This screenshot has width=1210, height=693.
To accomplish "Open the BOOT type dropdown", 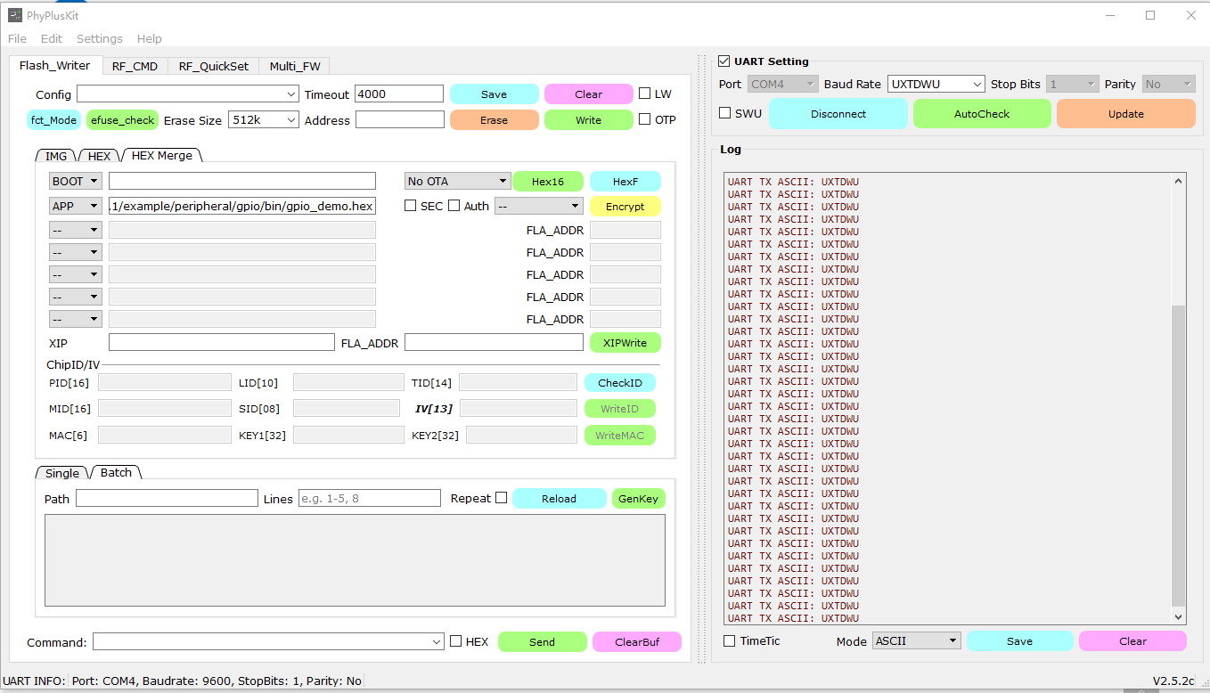I will coord(76,181).
